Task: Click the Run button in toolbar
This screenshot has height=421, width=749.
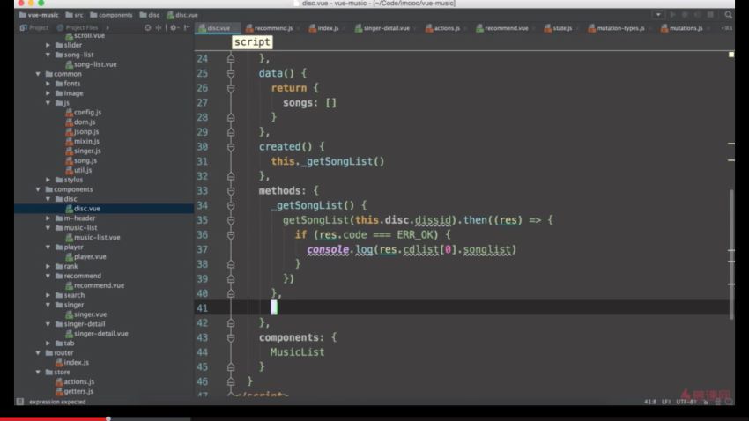Action: point(674,15)
